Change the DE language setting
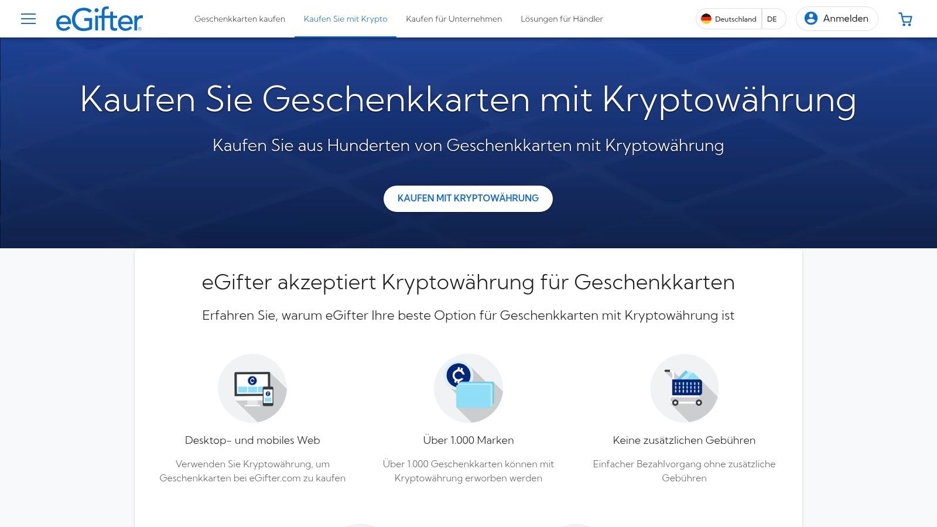 pyautogui.click(x=772, y=19)
